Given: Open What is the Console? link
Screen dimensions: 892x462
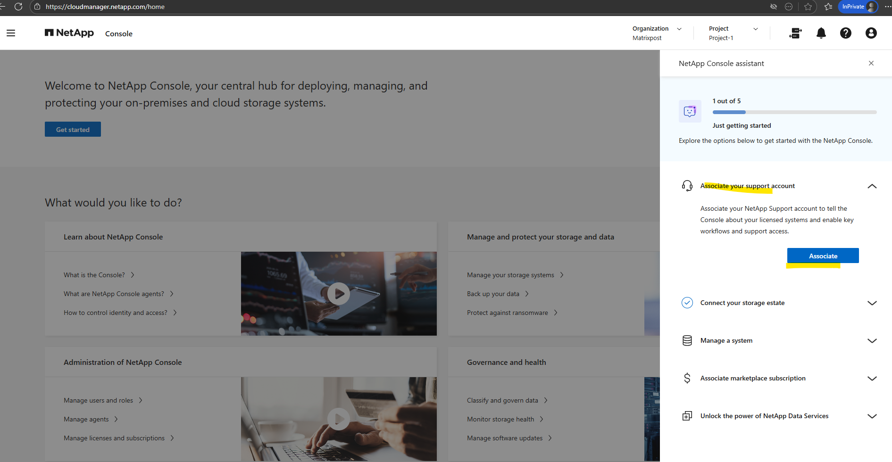Looking at the screenshot, I should click(x=99, y=275).
